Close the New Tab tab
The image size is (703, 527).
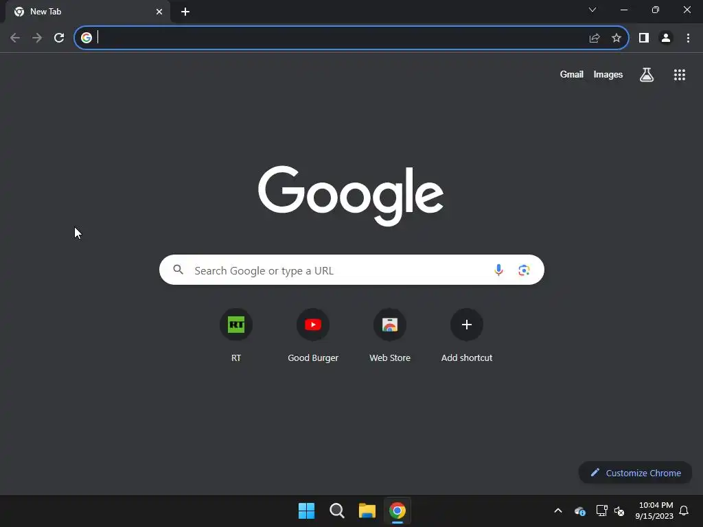[x=159, y=12]
